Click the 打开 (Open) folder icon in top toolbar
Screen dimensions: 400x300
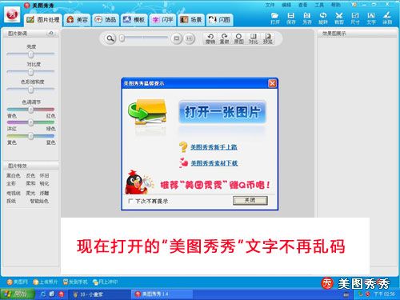tap(274, 16)
